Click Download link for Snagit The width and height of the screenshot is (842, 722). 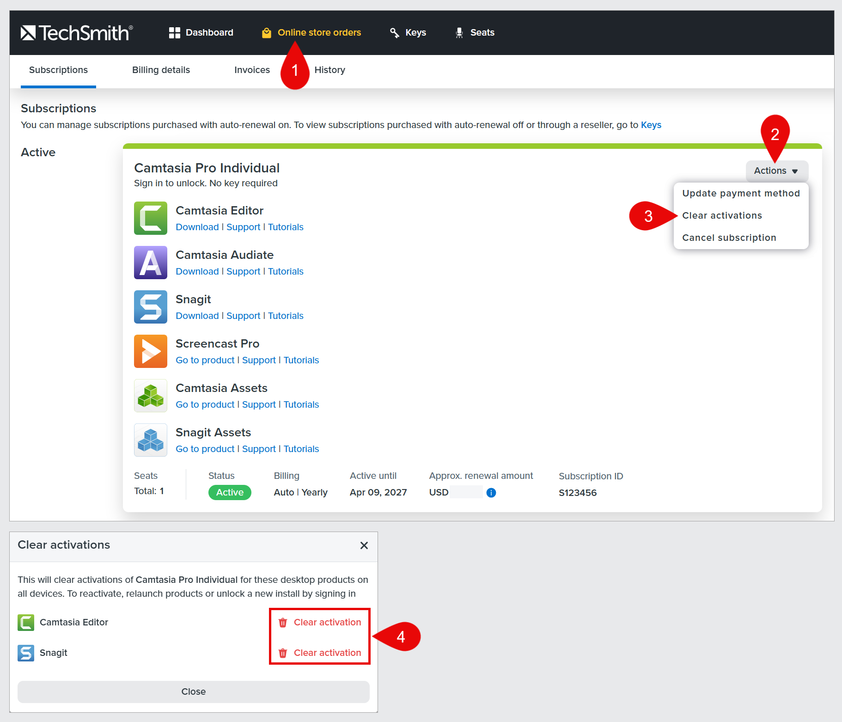pyautogui.click(x=197, y=316)
